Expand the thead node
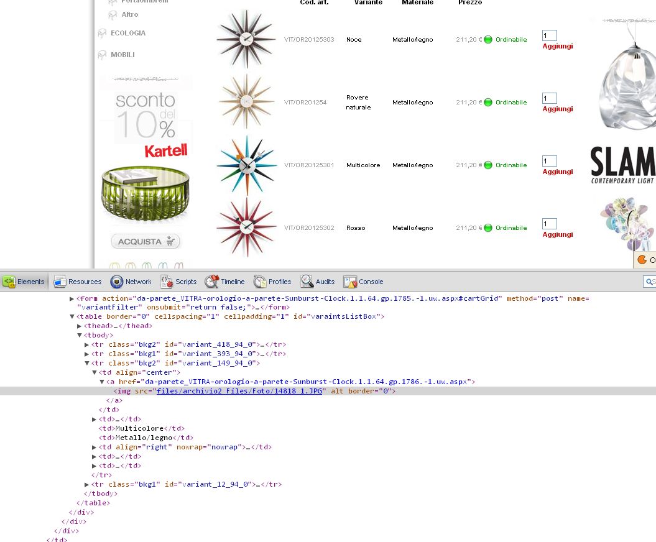The width and height of the screenshot is (656, 542). 79,326
